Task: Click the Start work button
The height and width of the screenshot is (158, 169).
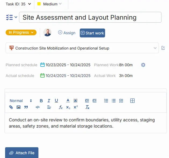Action: pyautogui.click(x=92, y=33)
